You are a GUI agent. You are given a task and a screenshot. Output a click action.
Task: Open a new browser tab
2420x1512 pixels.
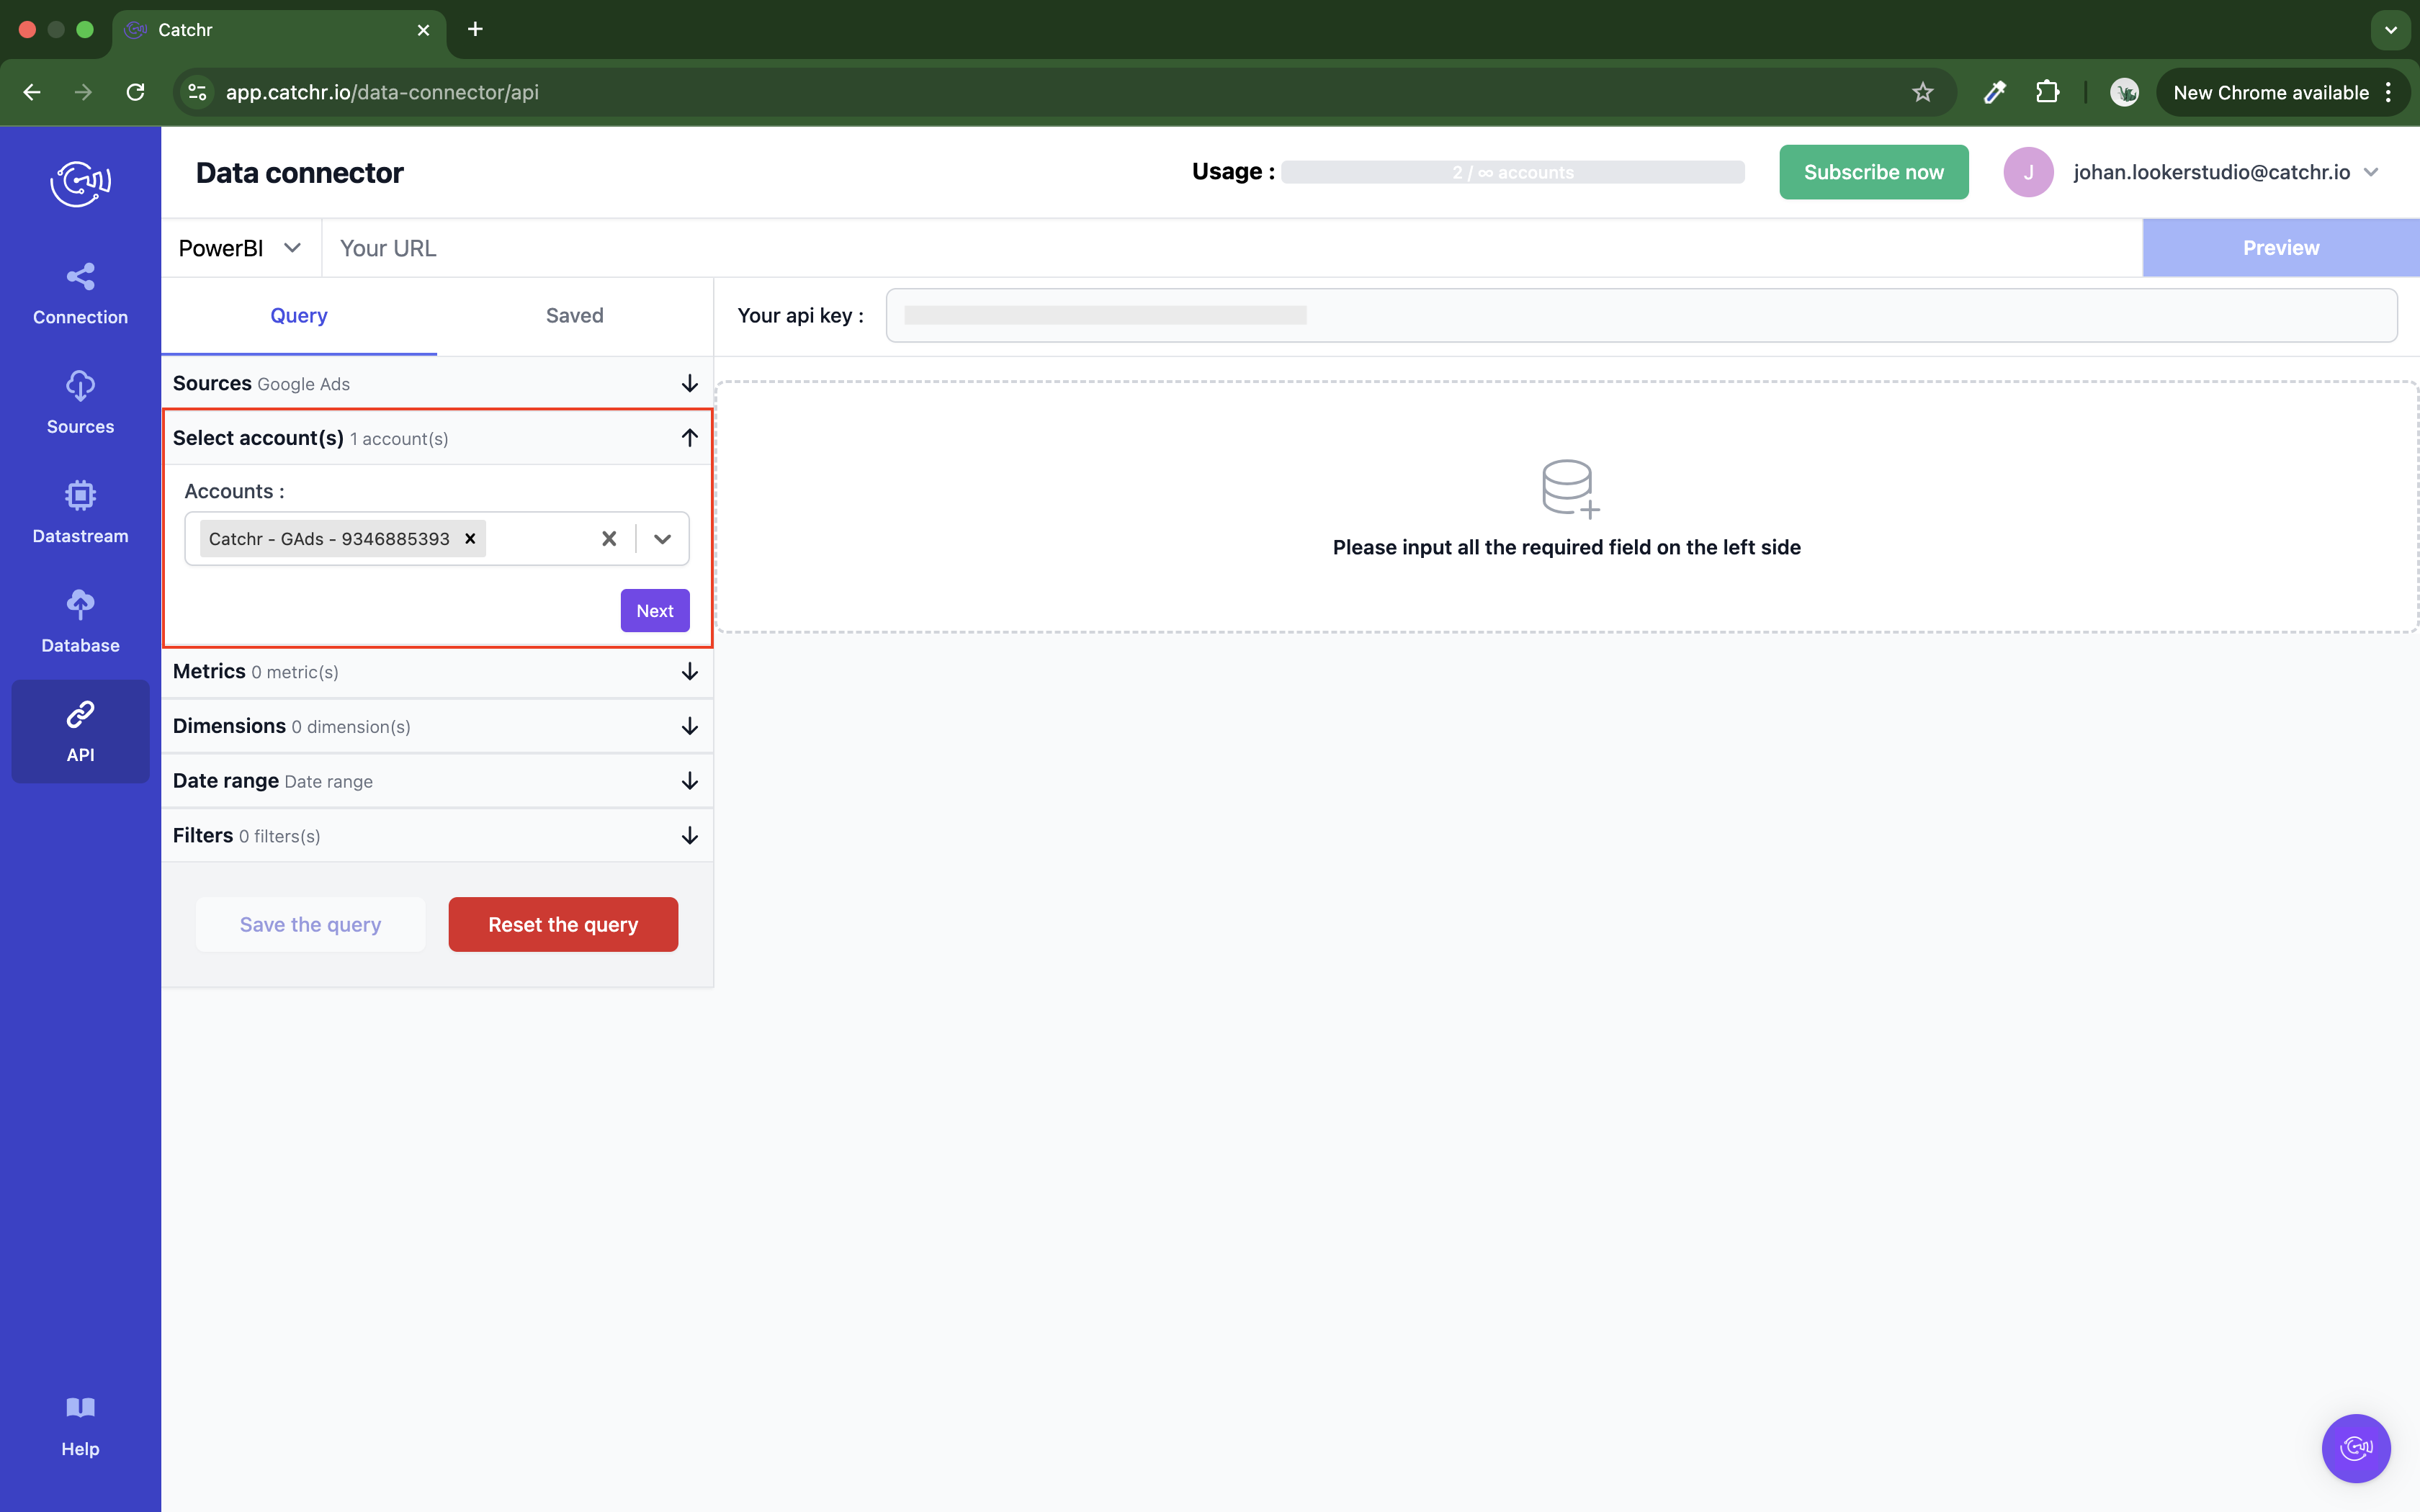coord(475,30)
